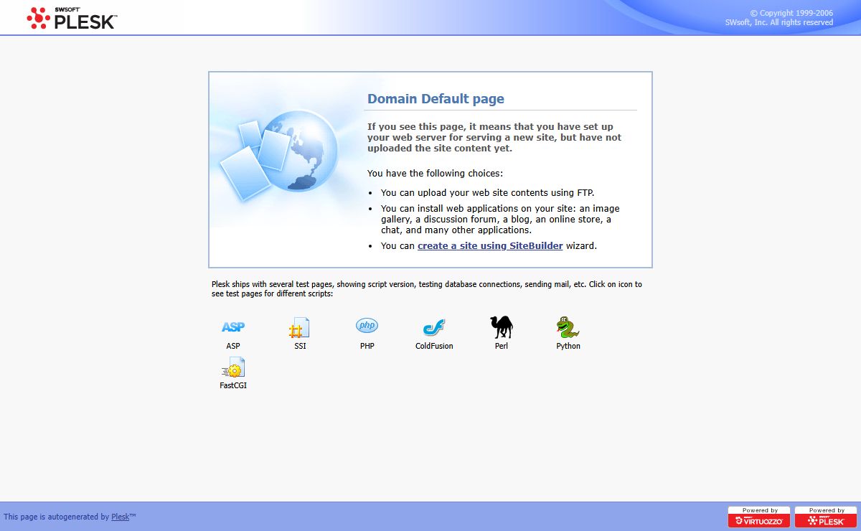The width and height of the screenshot is (861, 531).
Task: Click the PHP label text
Action: tap(367, 346)
